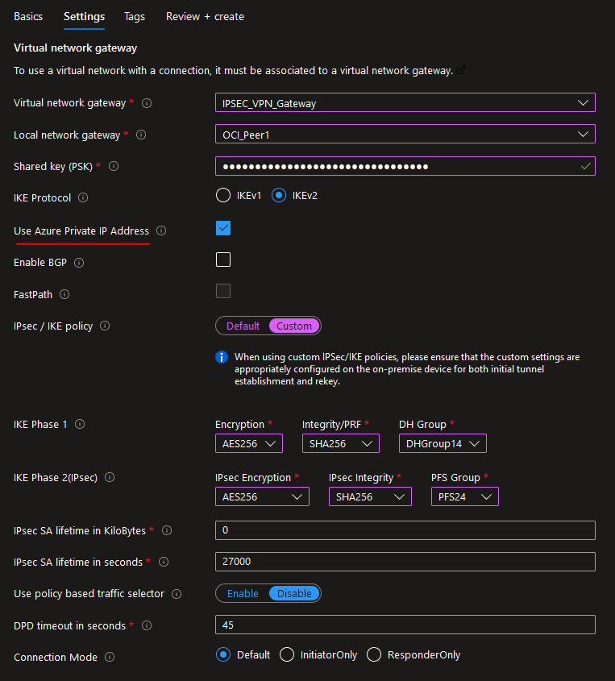Click info icon for Use Azure Private IP Address
The width and height of the screenshot is (615, 681).
pos(161,231)
